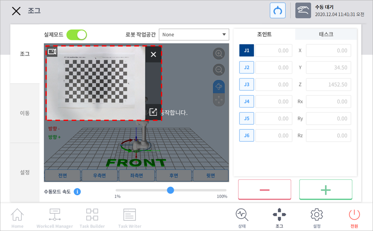The height and width of the screenshot is (231, 373).
Task: Select the J3 joint button
Action: (x=247, y=85)
